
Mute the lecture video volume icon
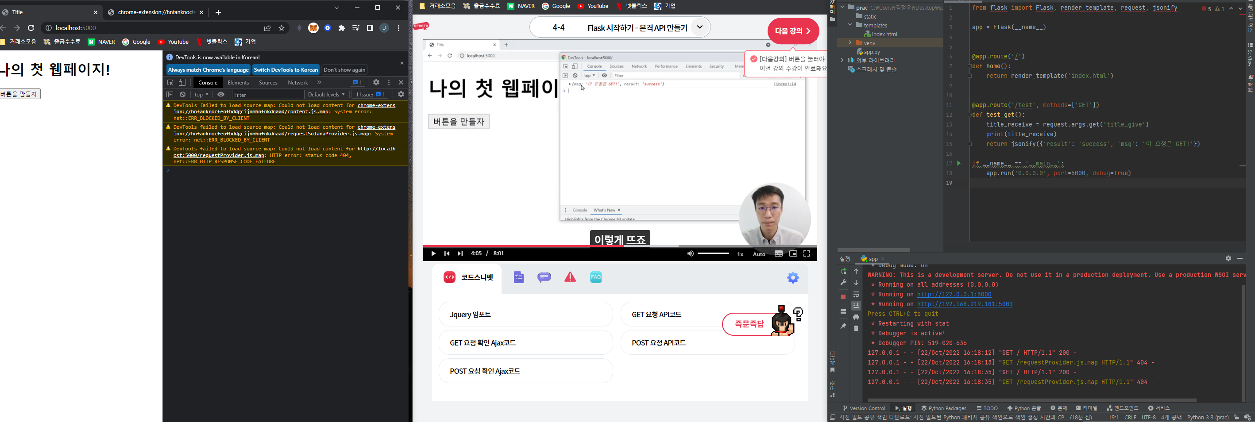(x=690, y=253)
